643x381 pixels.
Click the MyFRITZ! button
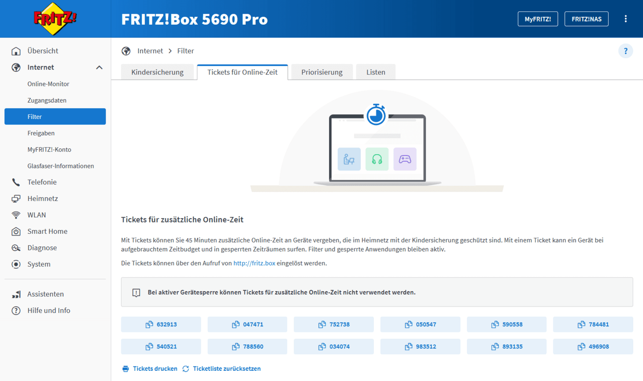coord(538,19)
